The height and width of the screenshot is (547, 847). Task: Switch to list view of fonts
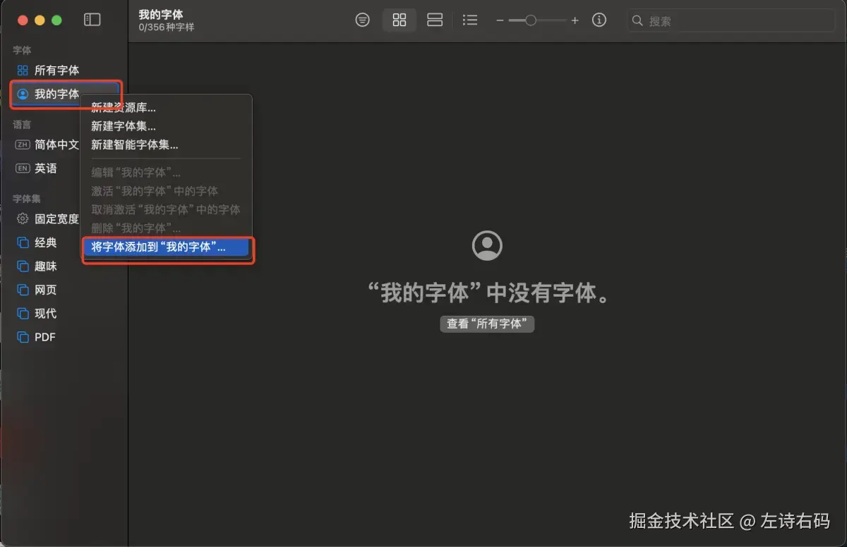click(x=470, y=20)
